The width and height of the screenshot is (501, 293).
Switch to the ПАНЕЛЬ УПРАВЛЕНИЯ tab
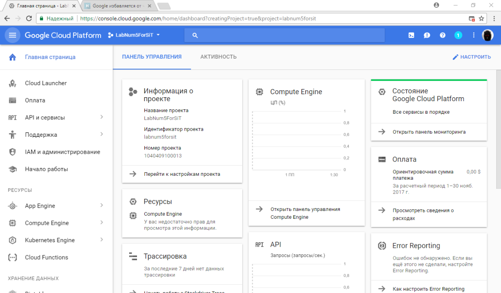[152, 57]
